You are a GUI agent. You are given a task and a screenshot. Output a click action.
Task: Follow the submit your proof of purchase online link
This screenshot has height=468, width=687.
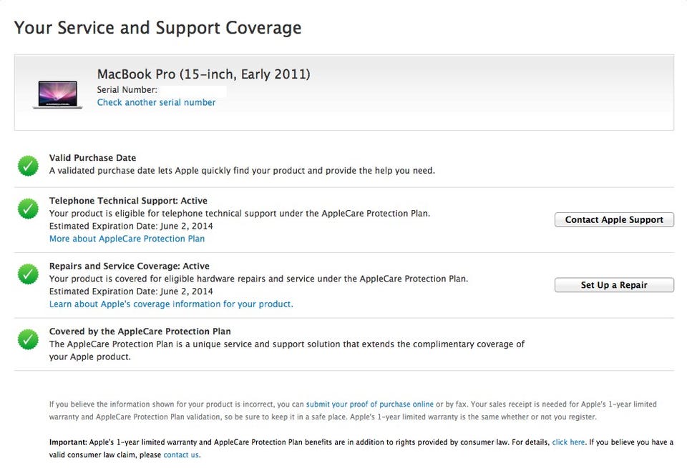pyautogui.click(x=369, y=404)
